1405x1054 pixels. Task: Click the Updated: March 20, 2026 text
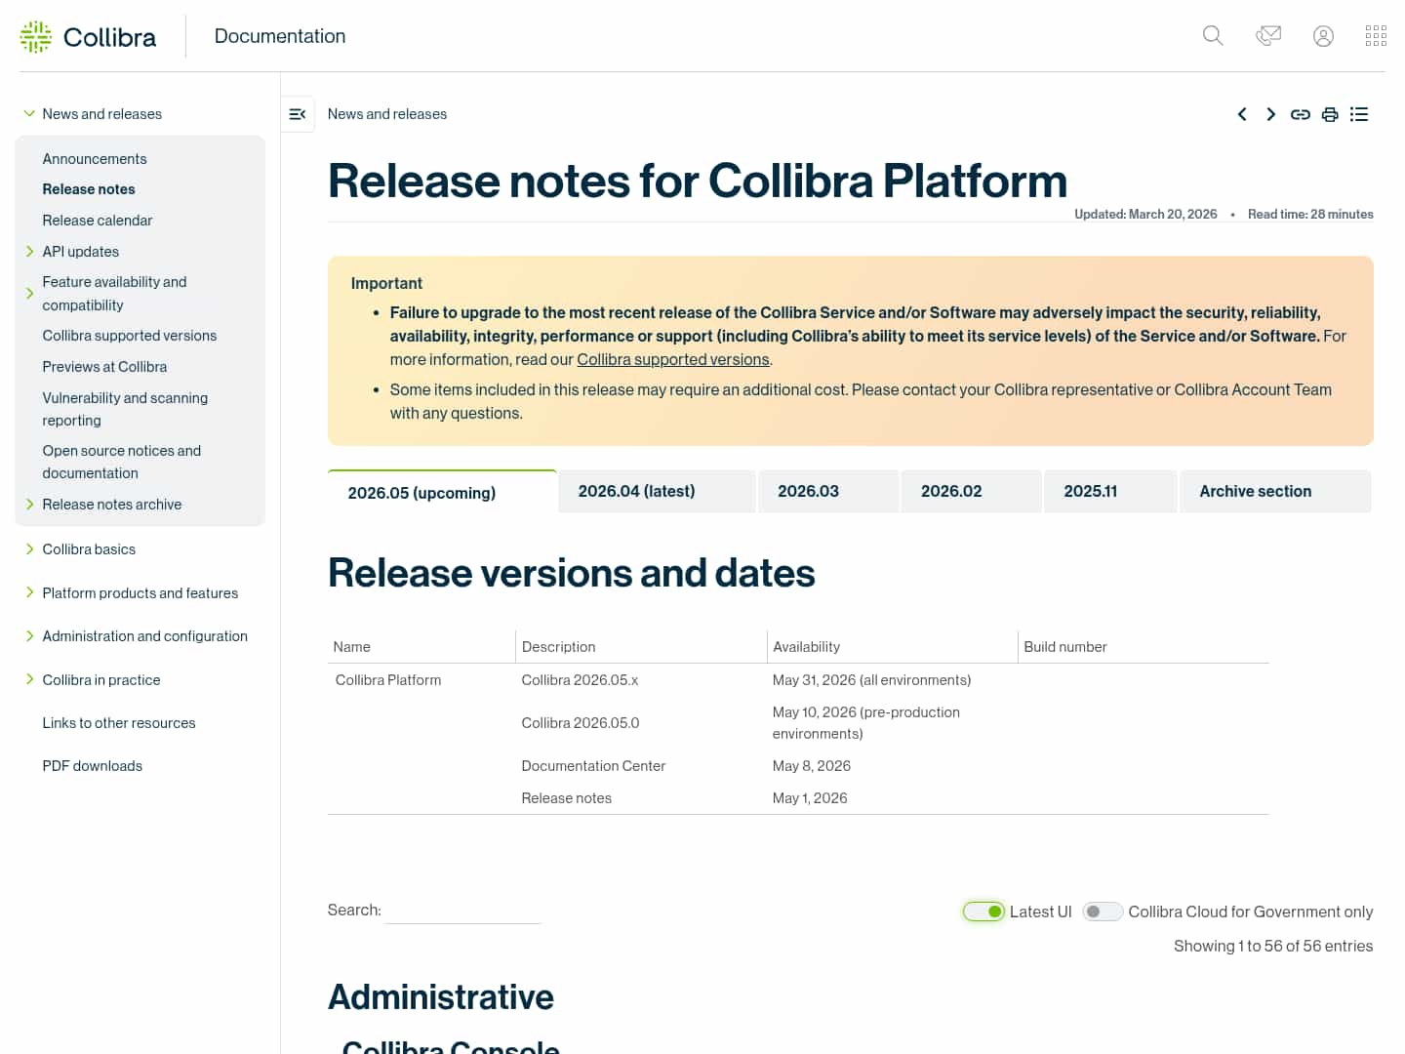click(x=1145, y=215)
